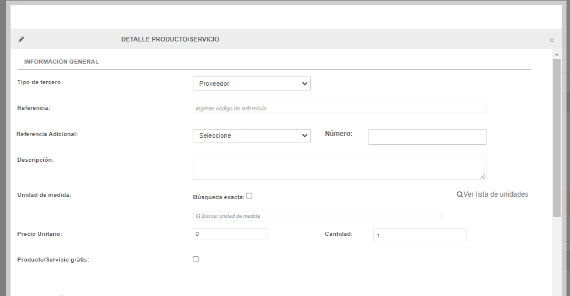Click the Buscar unidad de medida field
The width and height of the screenshot is (570, 296).
(x=317, y=216)
